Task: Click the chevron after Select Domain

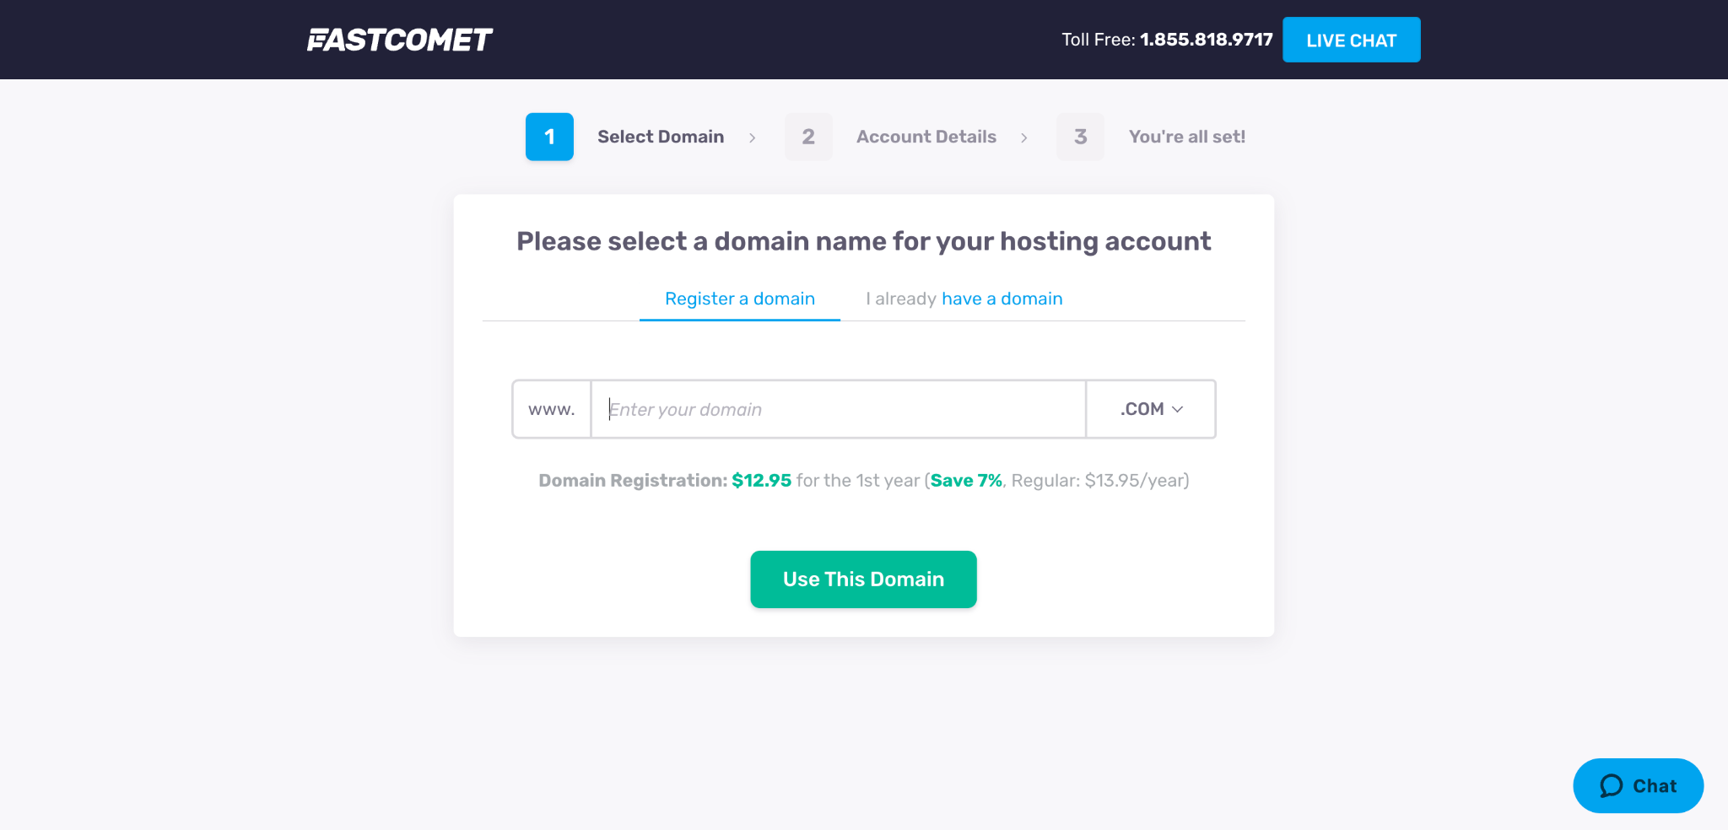Action: coord(752,137)
